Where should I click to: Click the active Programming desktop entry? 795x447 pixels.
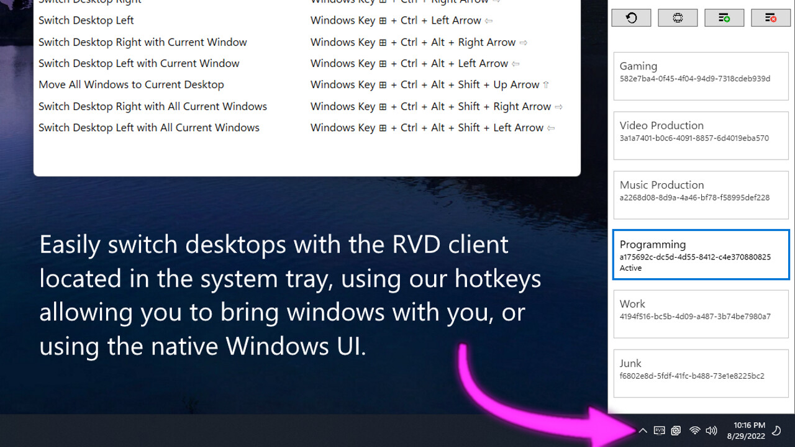point(701,255)
